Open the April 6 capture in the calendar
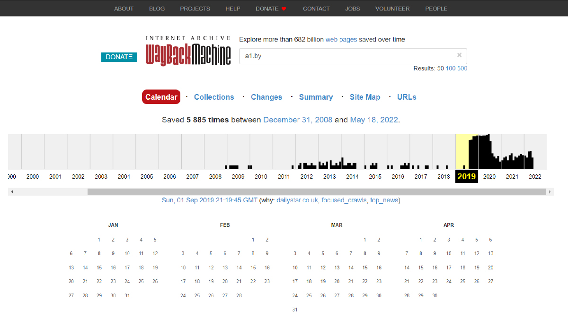Screen dimensions: 568x319 490,240
